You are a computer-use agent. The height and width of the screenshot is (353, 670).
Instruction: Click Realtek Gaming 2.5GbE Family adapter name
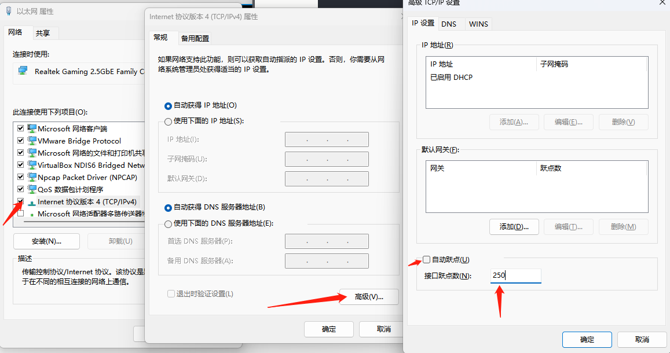pyautogui.click(x=89, y=71)
